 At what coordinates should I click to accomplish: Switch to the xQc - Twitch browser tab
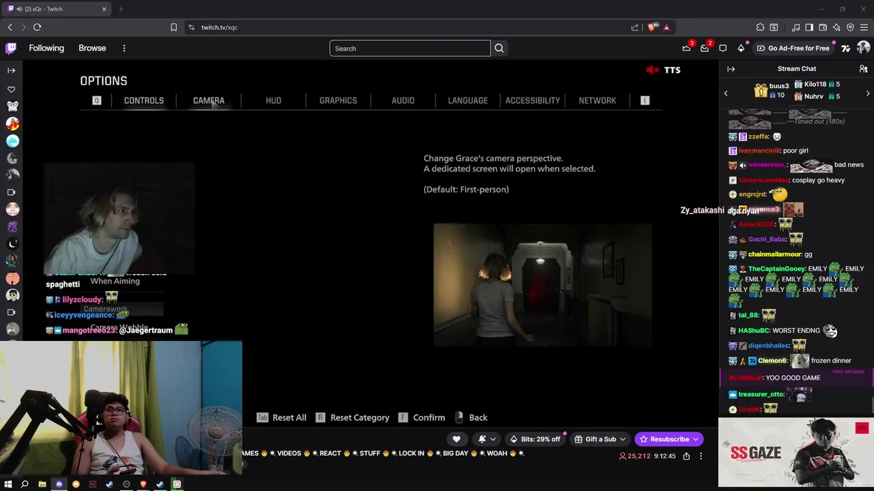(x=57, y=9)
